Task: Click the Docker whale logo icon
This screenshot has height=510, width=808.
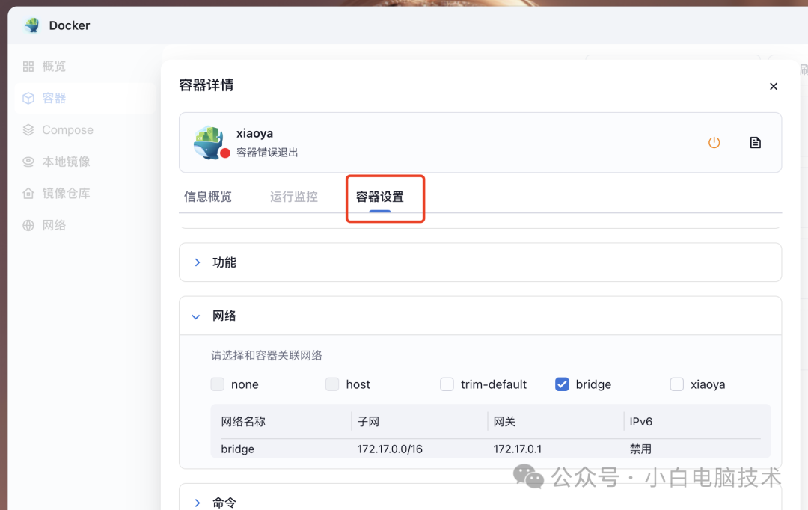Action: 32,25
